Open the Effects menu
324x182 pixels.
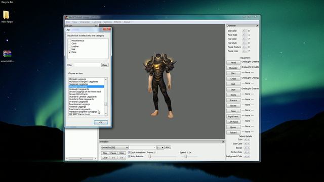(x=117, y=22)
